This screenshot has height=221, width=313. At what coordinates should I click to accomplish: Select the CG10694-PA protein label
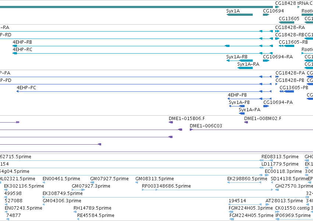278,102
